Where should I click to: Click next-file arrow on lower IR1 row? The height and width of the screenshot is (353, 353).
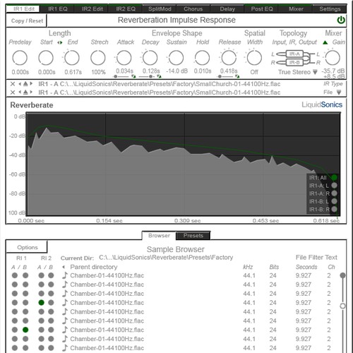click(31, 92)
